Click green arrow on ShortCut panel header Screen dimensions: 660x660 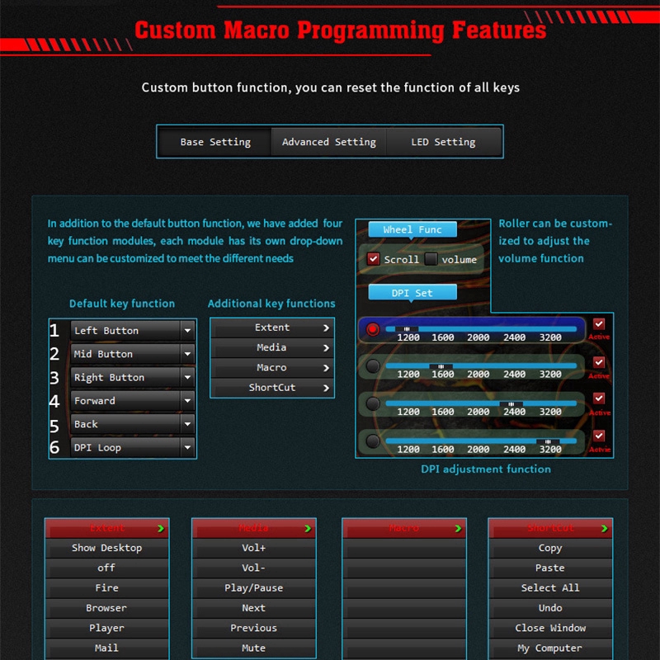click(x=604, y=528)
